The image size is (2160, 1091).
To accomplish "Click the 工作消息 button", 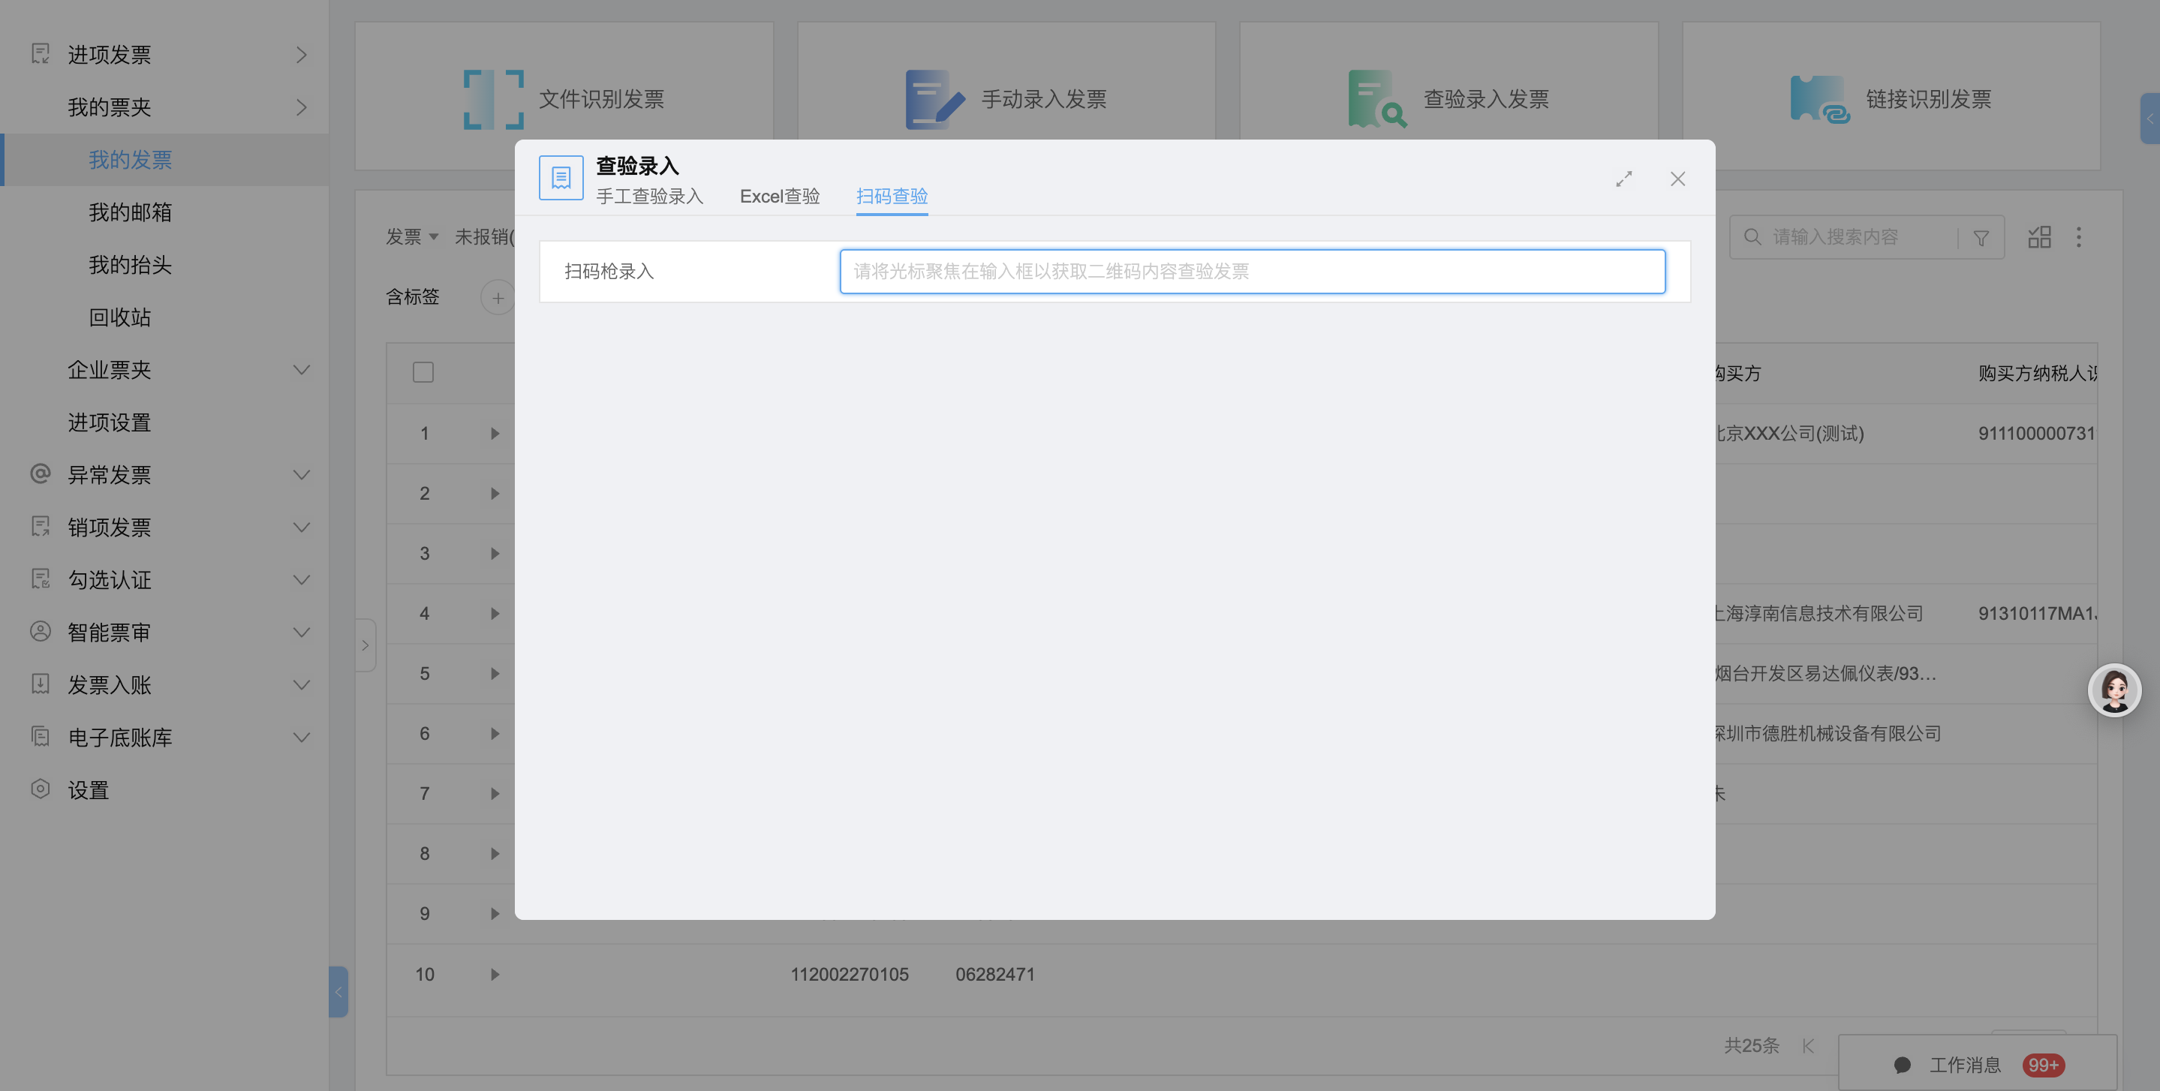I will pyautogui.click(x=1977, y=1063).
